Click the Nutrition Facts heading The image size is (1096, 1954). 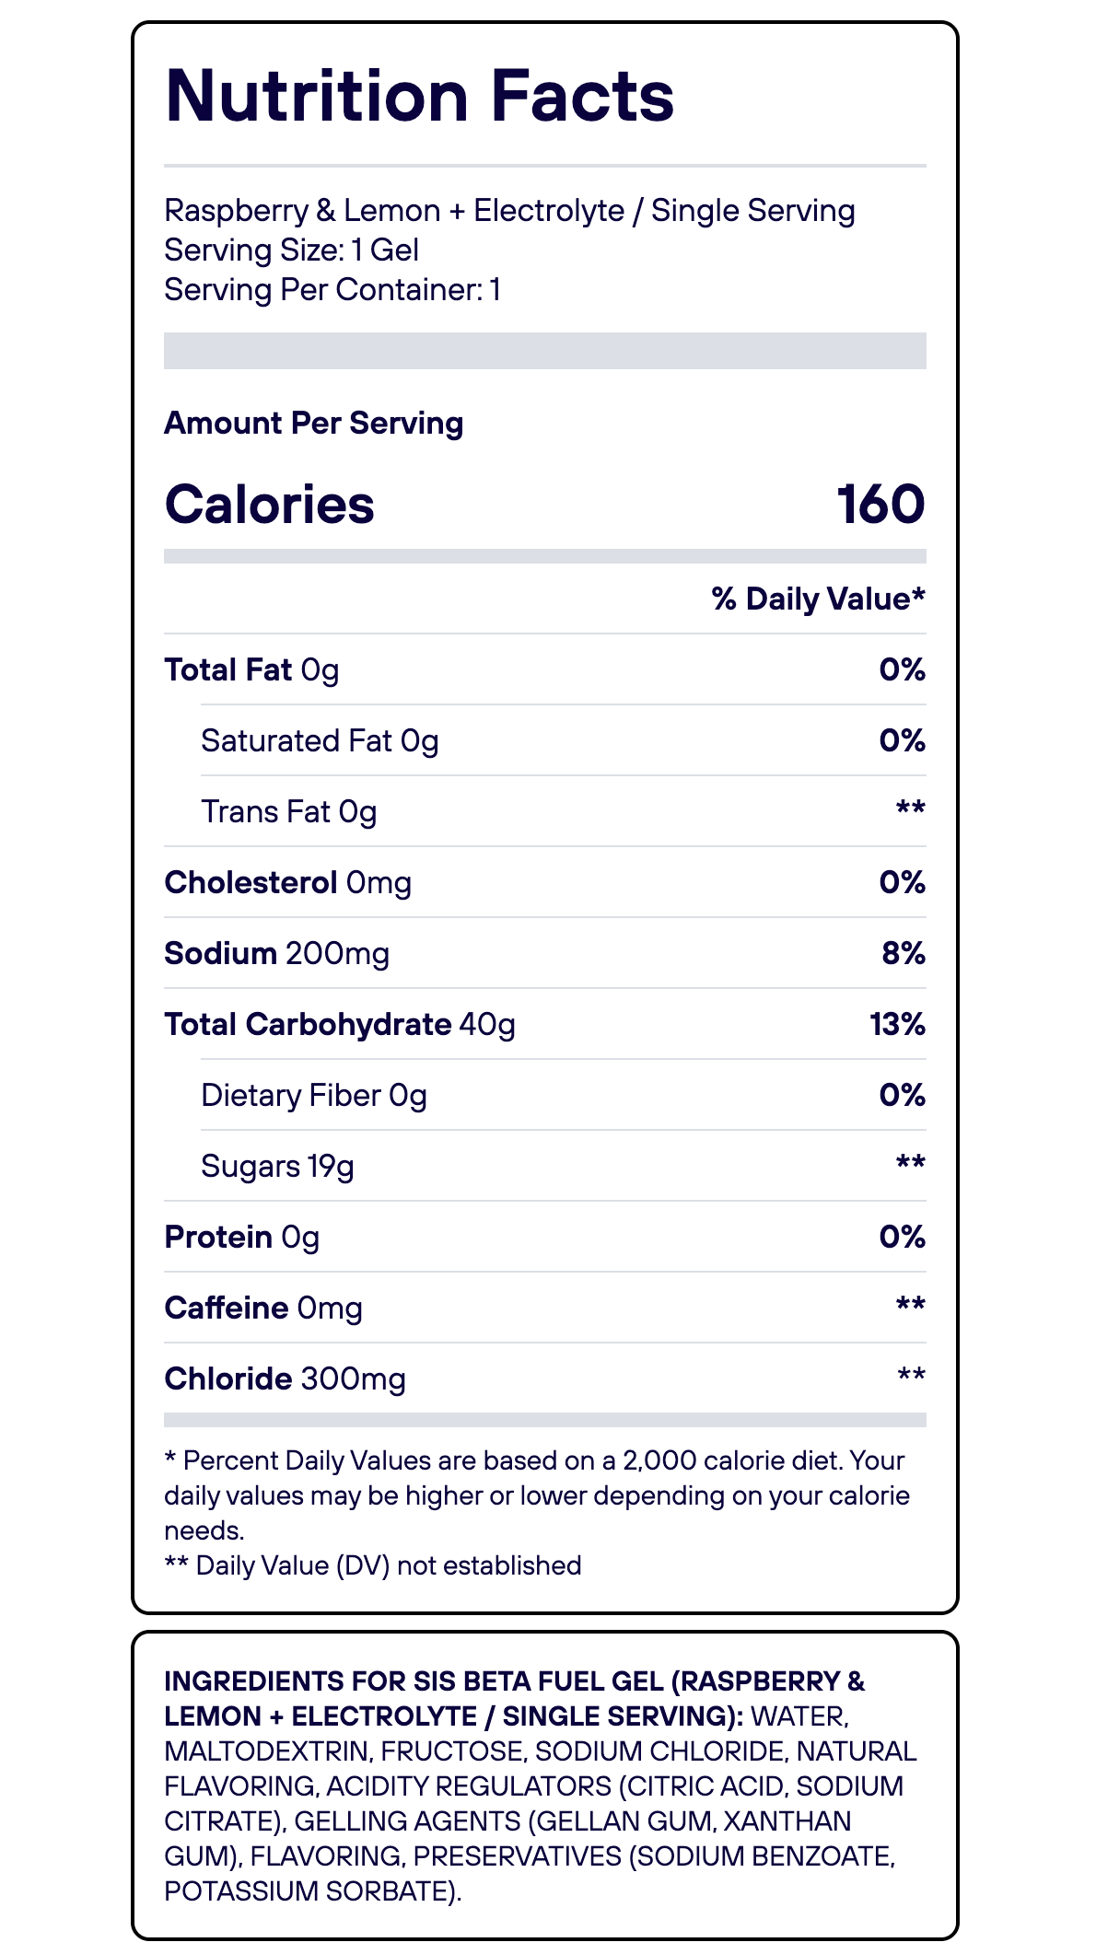pos(419,96)
